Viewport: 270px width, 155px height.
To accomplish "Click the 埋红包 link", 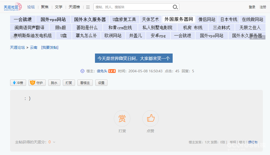I will (253, 142).
